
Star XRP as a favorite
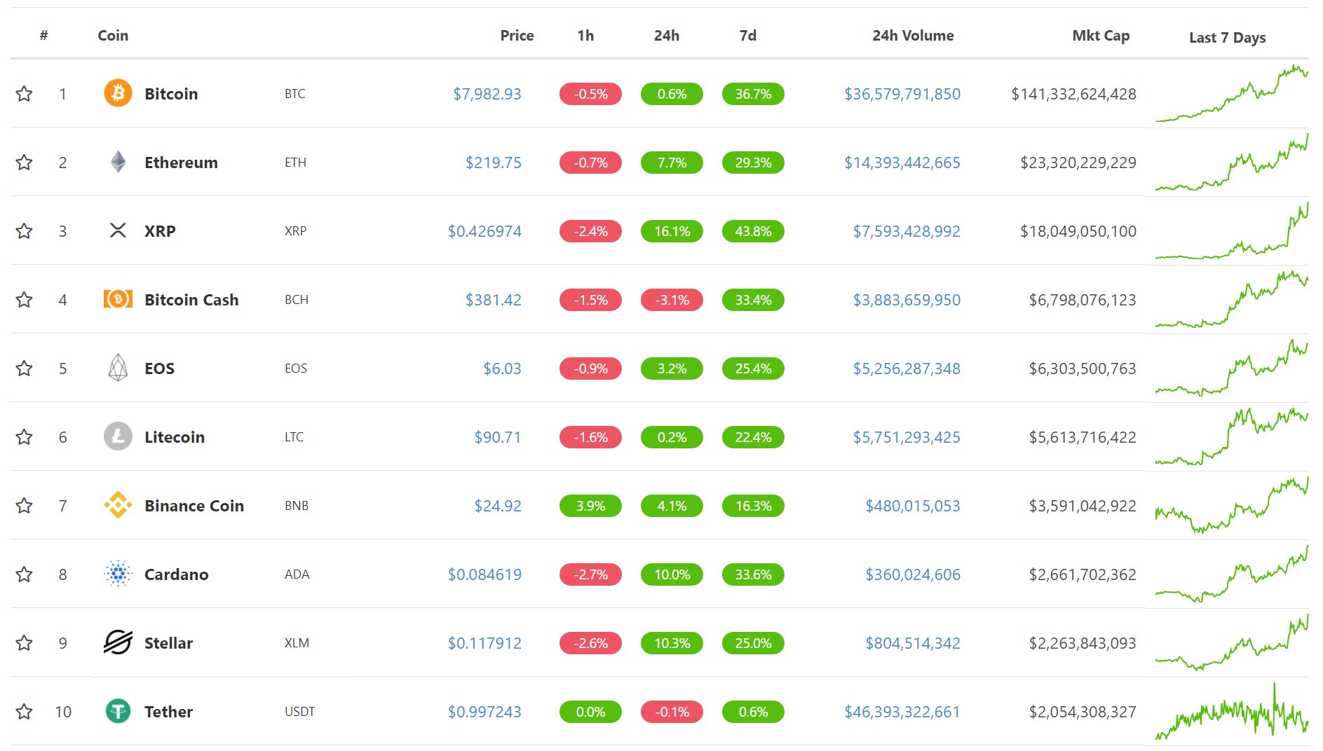[x=25, y=230]
